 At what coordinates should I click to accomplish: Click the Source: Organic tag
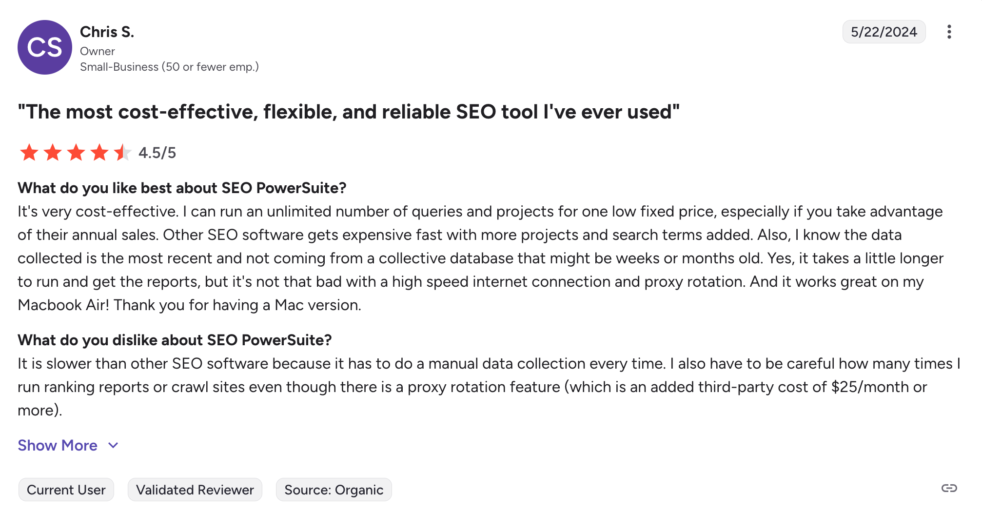coord(334,490)
